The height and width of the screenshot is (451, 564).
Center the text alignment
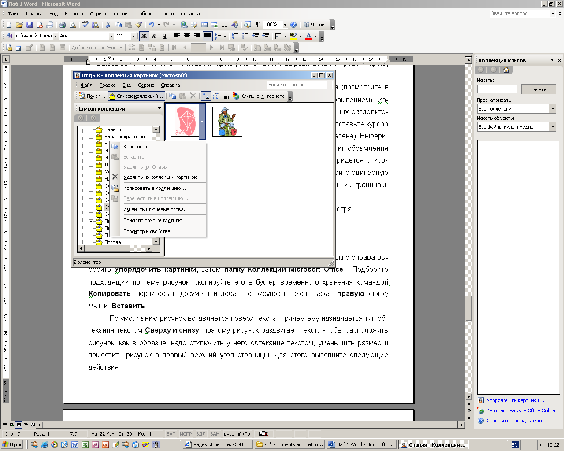(x=187, y=36)
